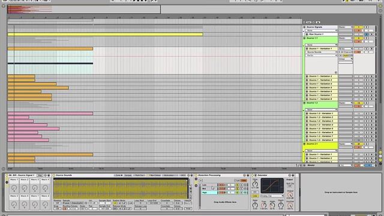Click hot-swap icon on instrument rack title
384x216 pixels.
click(46, 175)
